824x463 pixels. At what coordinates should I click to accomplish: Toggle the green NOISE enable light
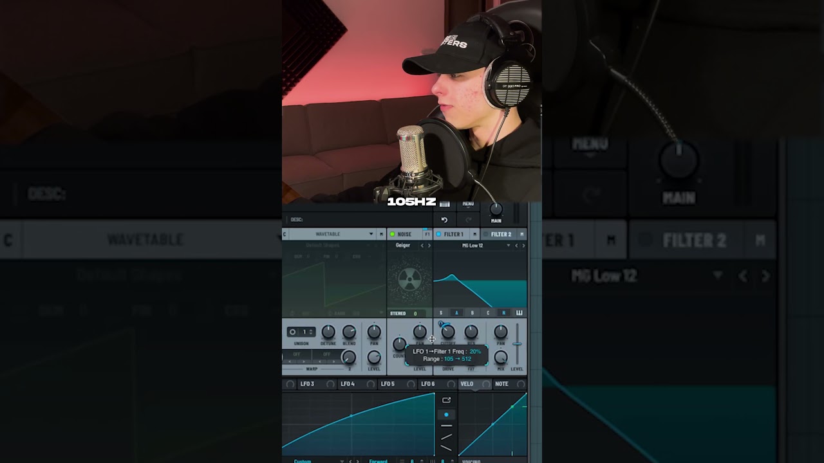(392, 234)
